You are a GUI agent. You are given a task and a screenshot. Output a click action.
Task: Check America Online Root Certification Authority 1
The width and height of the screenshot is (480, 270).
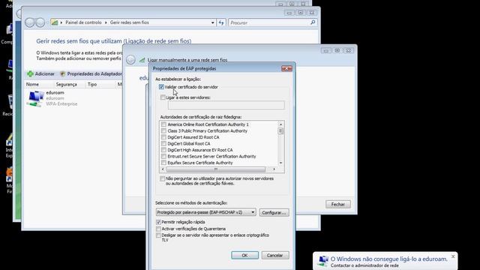pos(163,124)
